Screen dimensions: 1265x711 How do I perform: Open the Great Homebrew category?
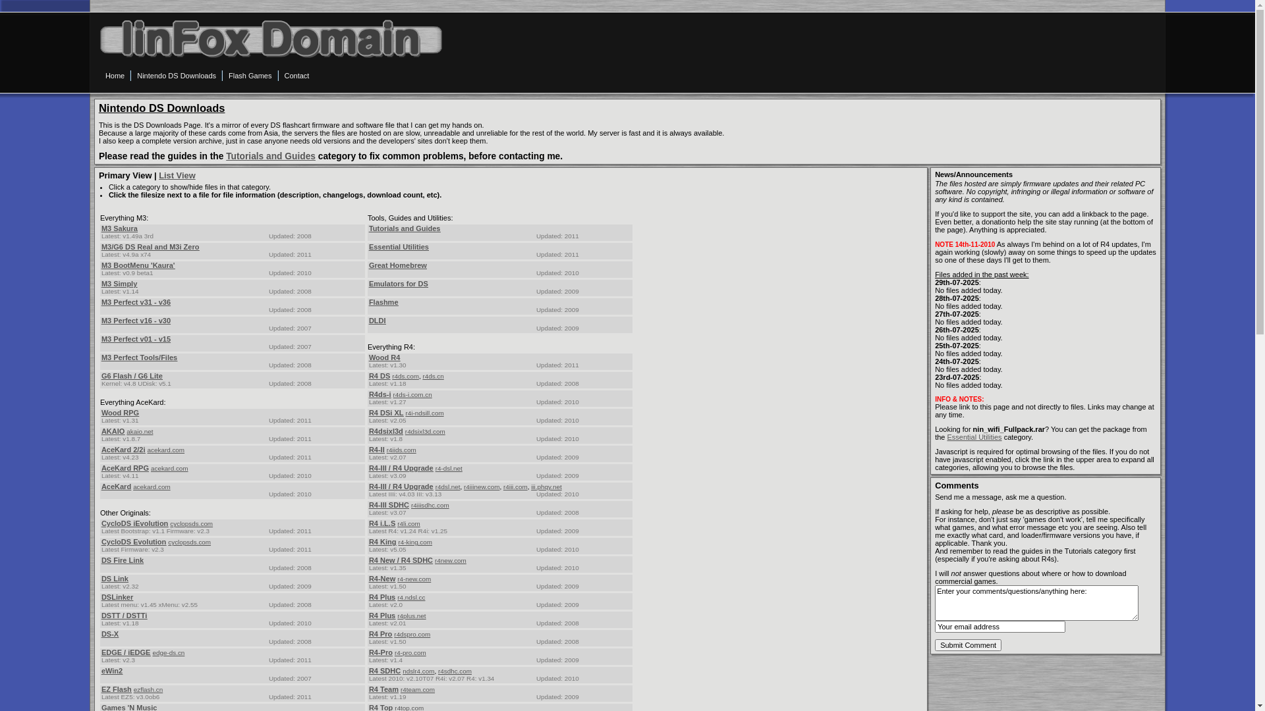pos(398,265)
